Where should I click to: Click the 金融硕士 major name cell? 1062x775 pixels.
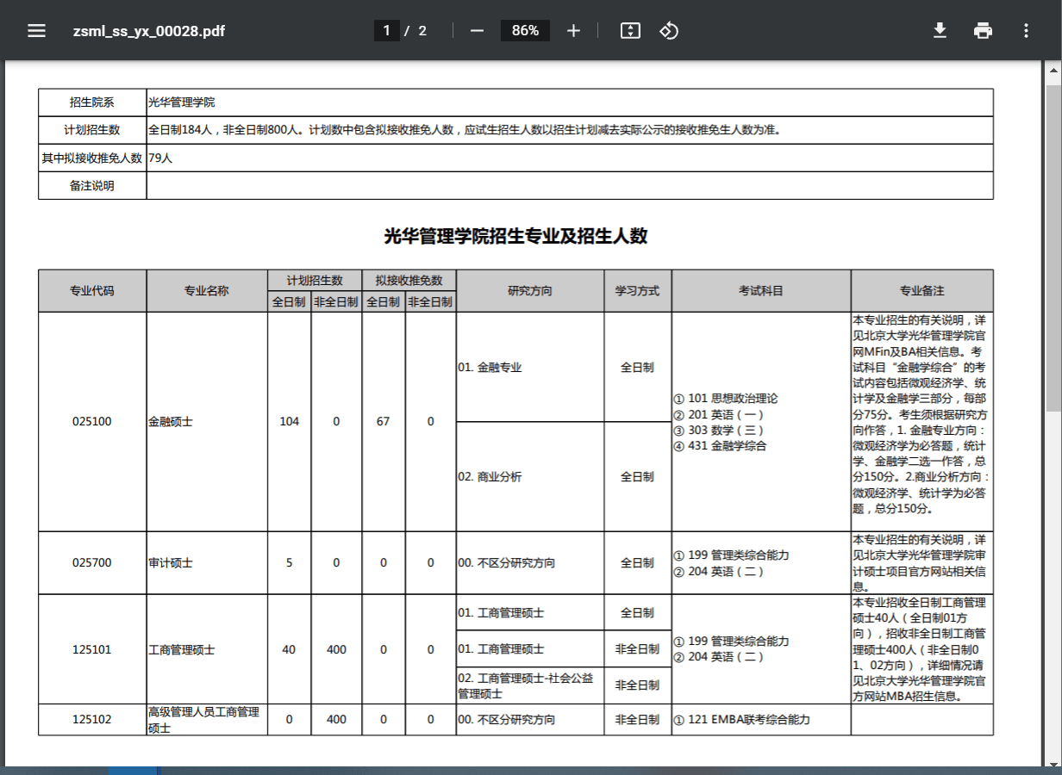click(171, 422)
